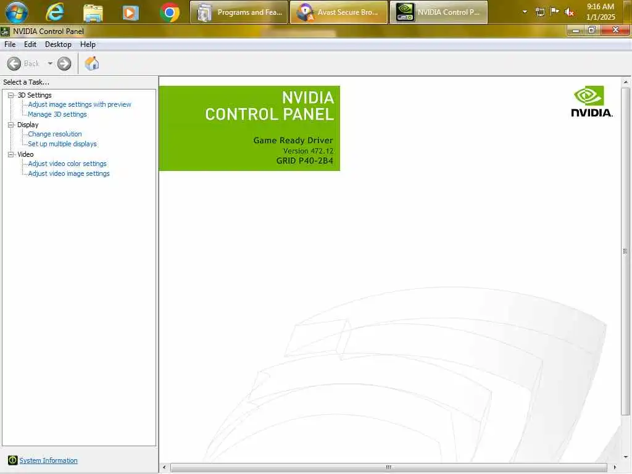The height and width of the screenshot is (474, 632).
Task: Open Change resolution task
Action: point(55,134)
